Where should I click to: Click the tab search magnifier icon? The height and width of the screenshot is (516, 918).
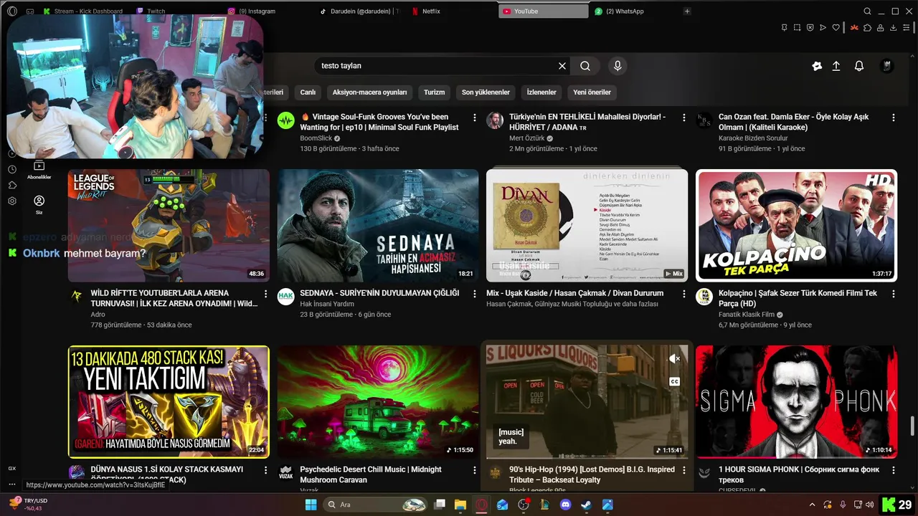point(867,11)
